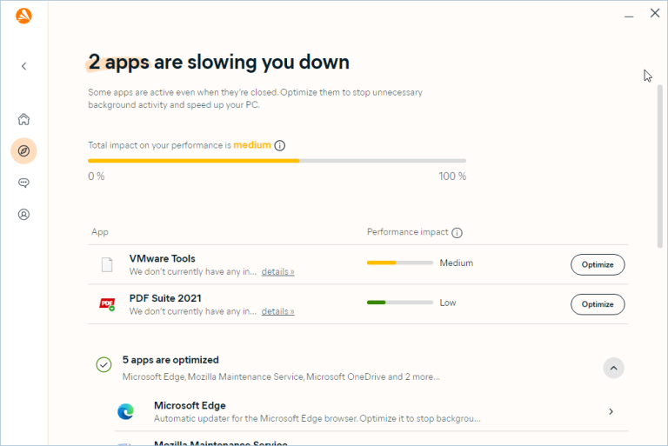Click info icon beside Performance impact header
This screenshot has height=446, width=668.
point(457,233)
